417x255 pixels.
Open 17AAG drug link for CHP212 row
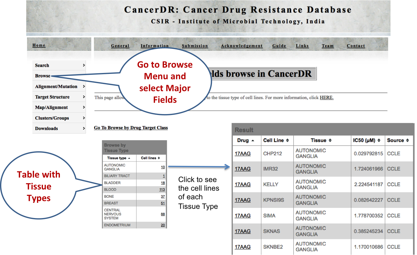tap(242, 154)
